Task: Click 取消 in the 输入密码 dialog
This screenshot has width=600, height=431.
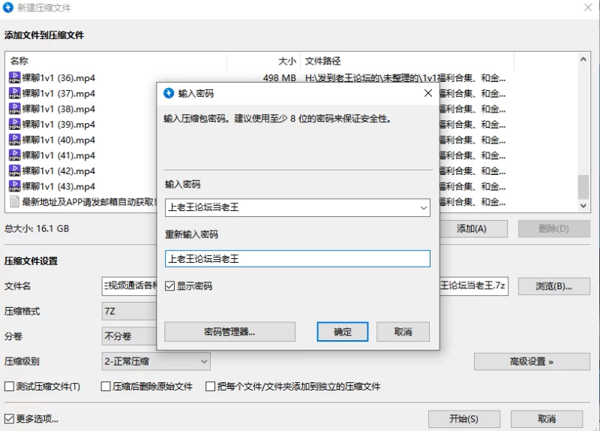Action: 403,332
